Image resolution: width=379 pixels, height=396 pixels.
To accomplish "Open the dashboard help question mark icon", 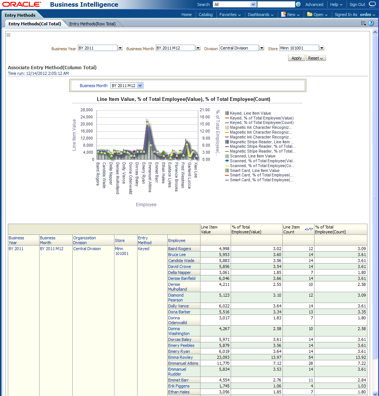I will point(371,23).
